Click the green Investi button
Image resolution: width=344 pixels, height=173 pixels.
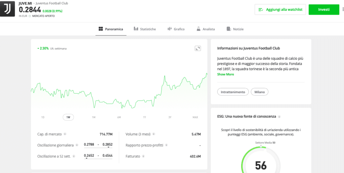click(324, 10)
